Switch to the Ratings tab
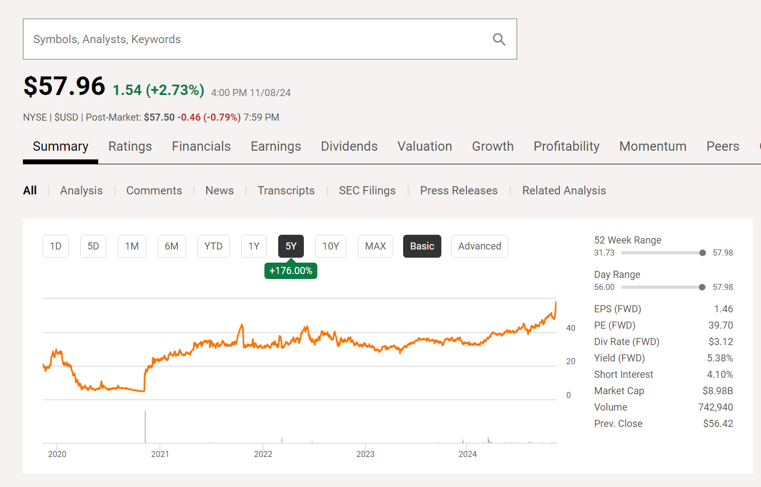The height and width of the screenshot is (487, 761). [x=130, y=146]
